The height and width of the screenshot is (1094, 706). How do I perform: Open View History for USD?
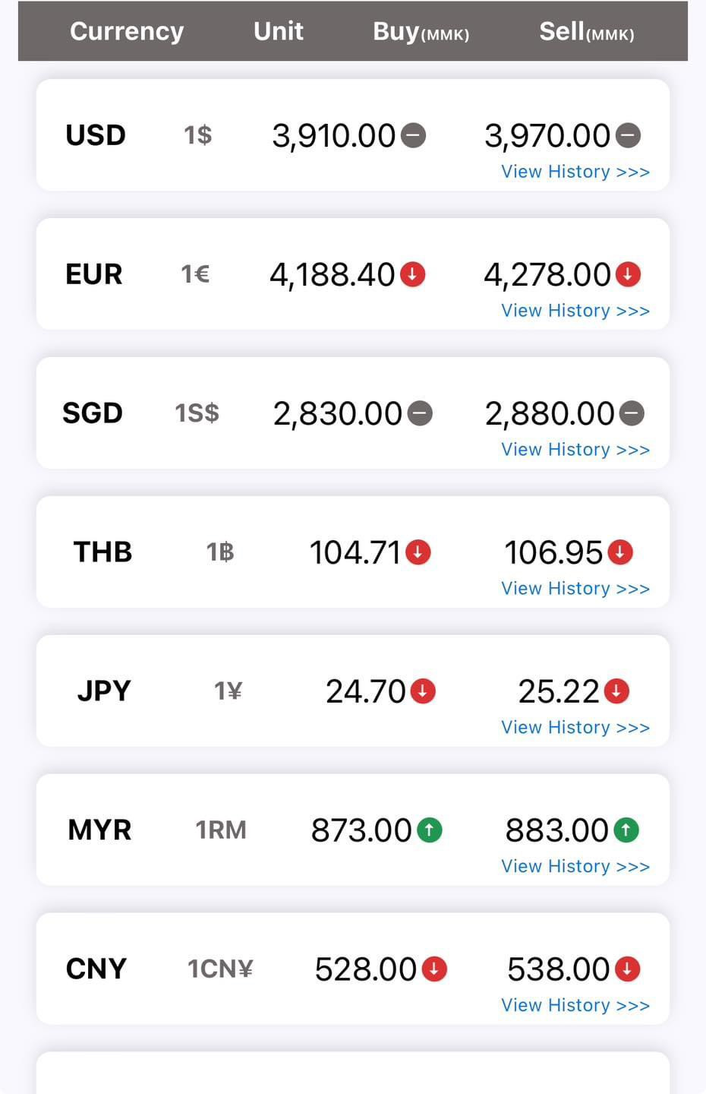click(575, 172)
